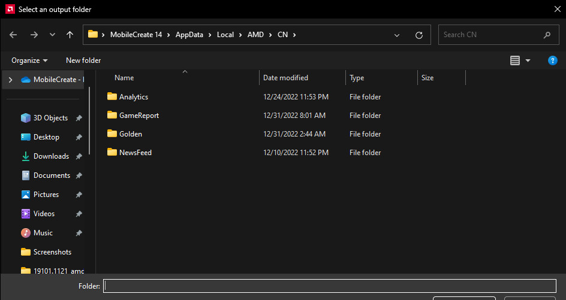The width and height of the screenshot is (566, 300).
Task: Click the New folder button
Action: [83, 60]
